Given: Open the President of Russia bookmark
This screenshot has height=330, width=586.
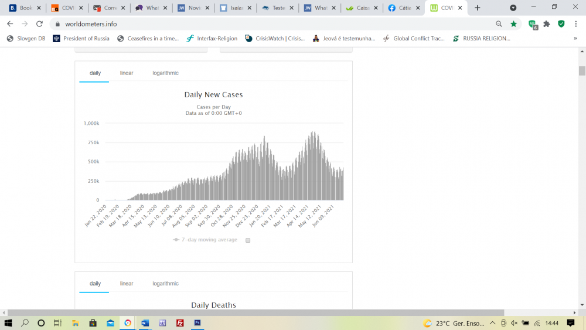Looking at the screenshot, I should click(81, 39).
